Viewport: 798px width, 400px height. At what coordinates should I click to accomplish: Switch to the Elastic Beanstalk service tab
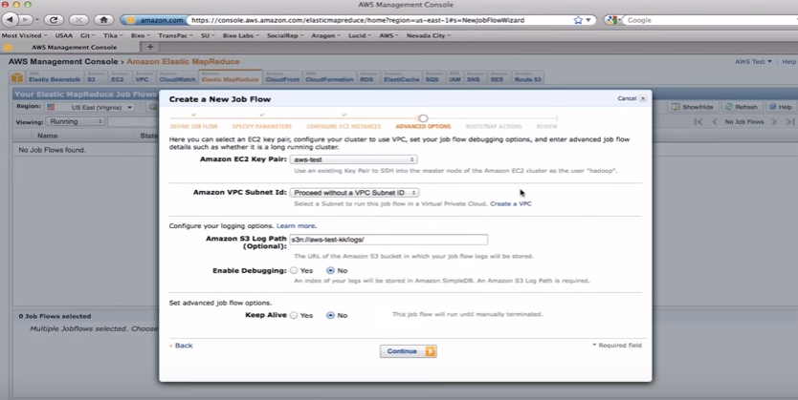coord(54,77)
